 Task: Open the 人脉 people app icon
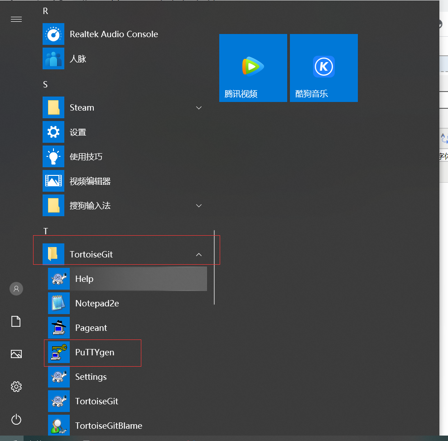(53, 58)
